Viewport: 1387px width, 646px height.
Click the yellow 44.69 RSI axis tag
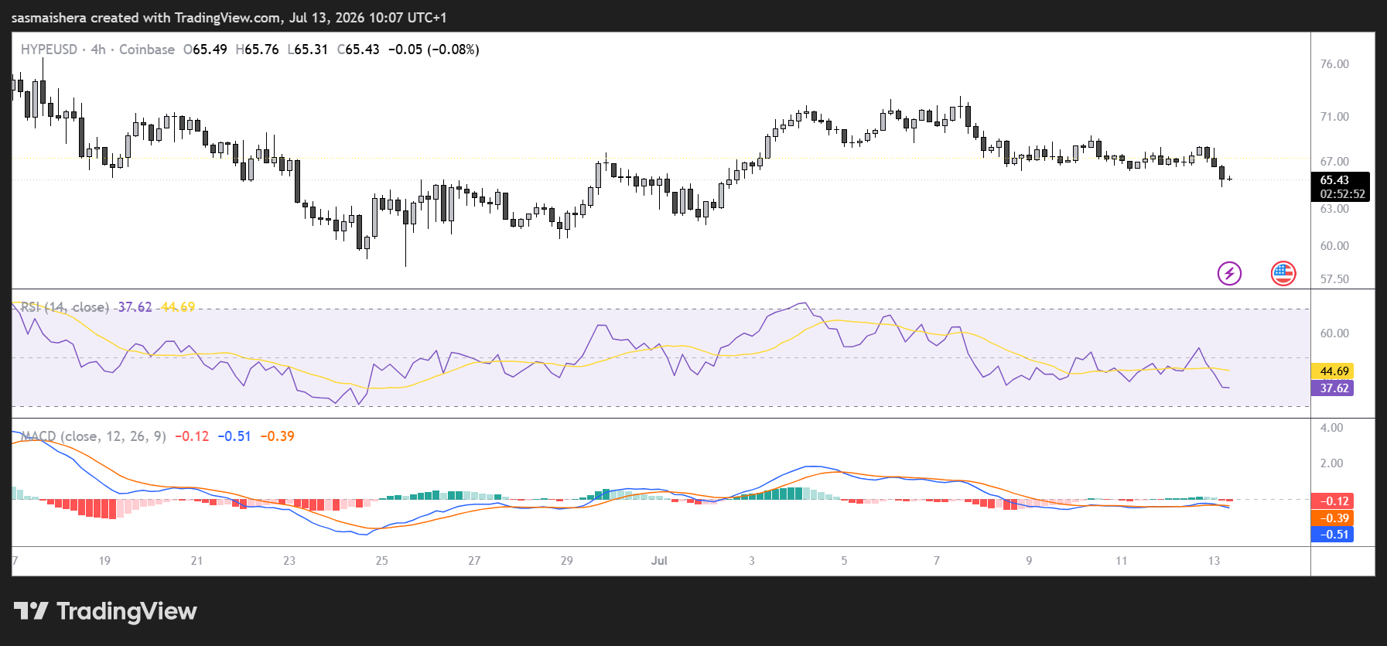click(1332, 371)
